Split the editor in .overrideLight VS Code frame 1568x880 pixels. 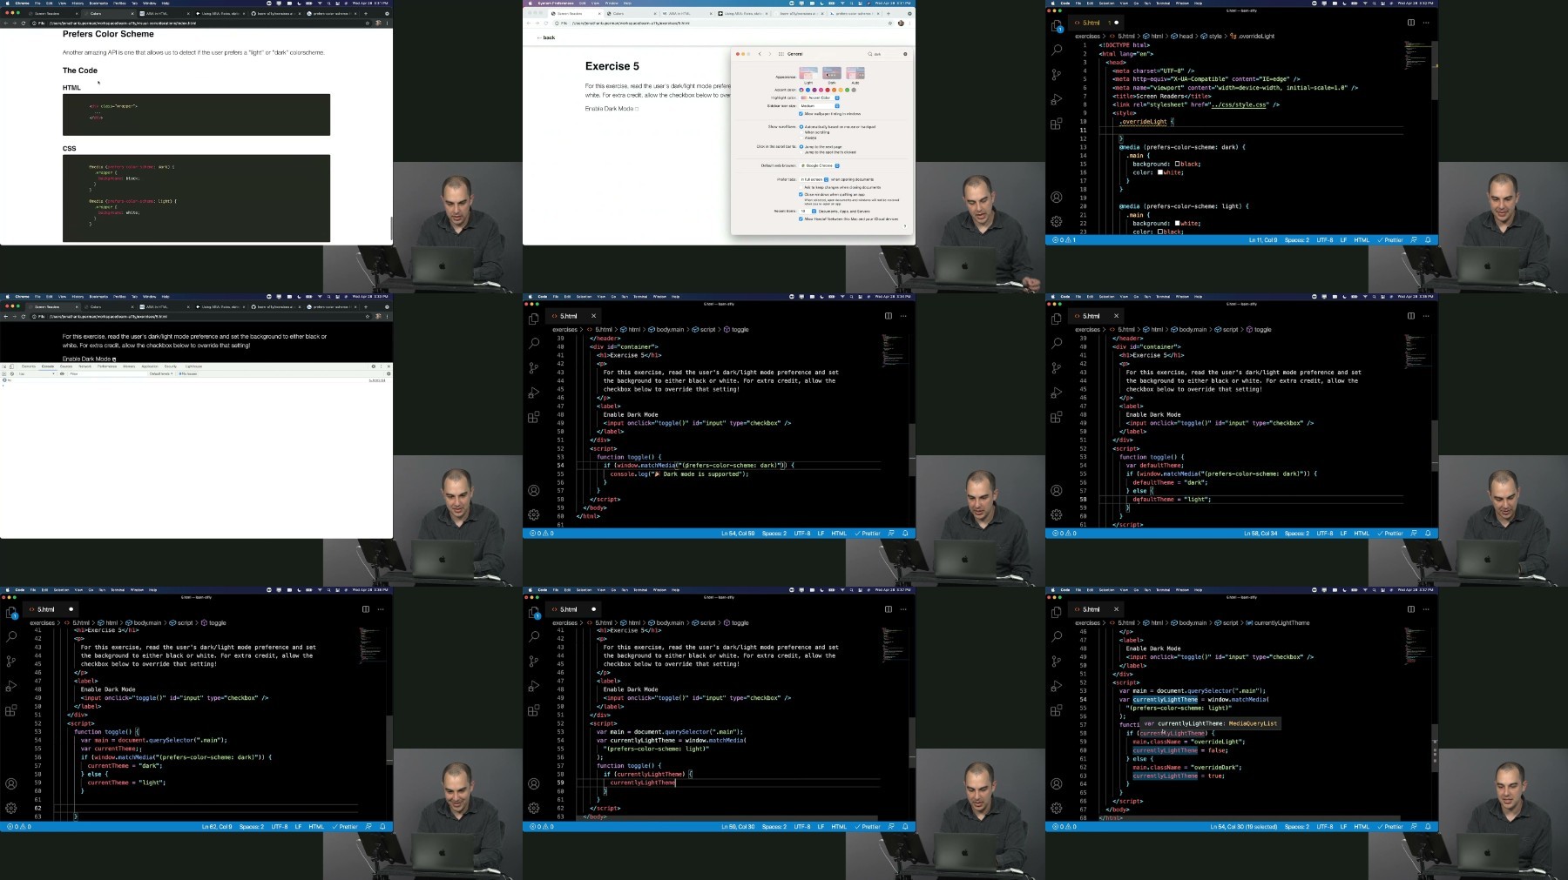[1411, 23]
